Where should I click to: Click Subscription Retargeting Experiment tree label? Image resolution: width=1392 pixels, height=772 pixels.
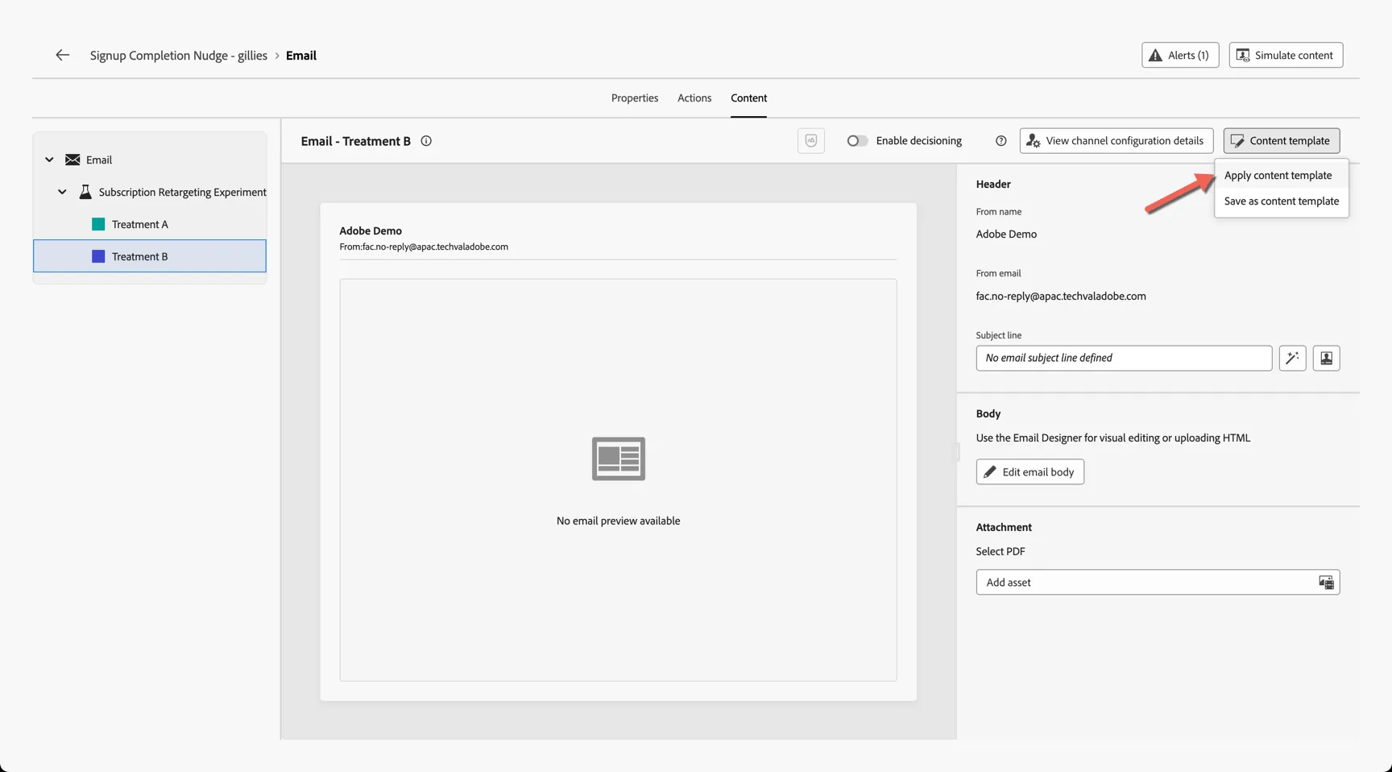pyautogui.click(x=183, y=192)
